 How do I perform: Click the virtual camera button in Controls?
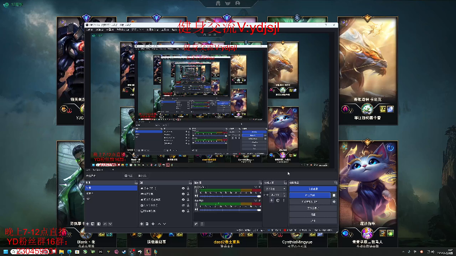pos(310,201)
